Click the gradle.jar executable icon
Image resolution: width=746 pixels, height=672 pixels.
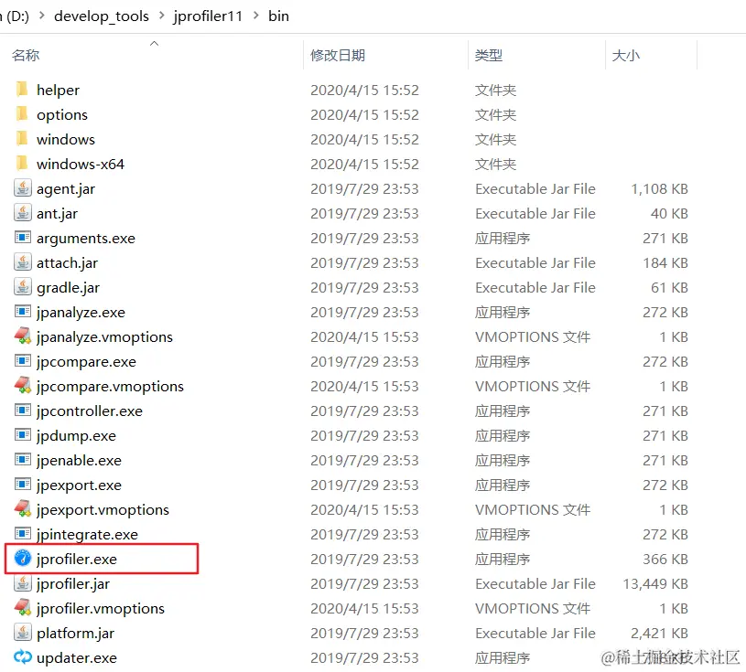click(23, 287)
